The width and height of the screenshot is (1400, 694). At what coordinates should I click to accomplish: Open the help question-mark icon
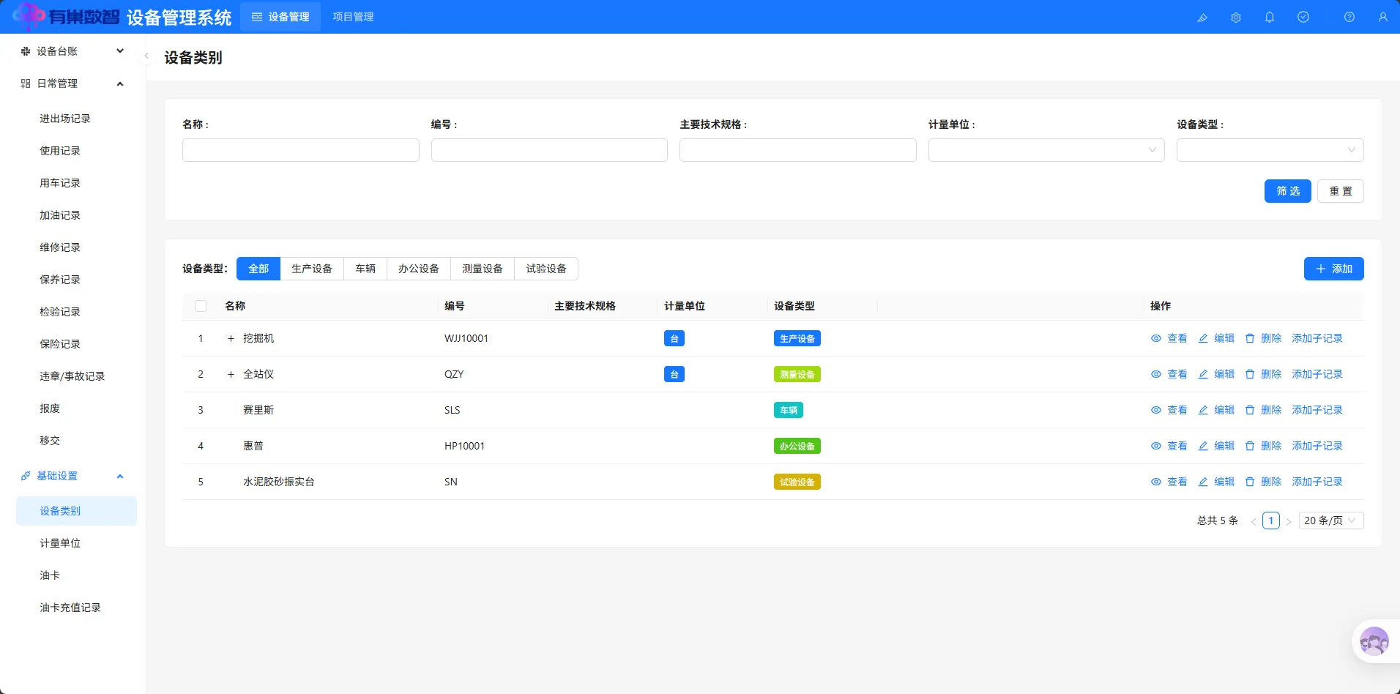[1349, 17]
